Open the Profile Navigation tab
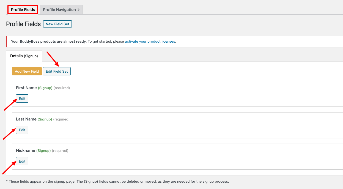 click(x=59, y=10)
